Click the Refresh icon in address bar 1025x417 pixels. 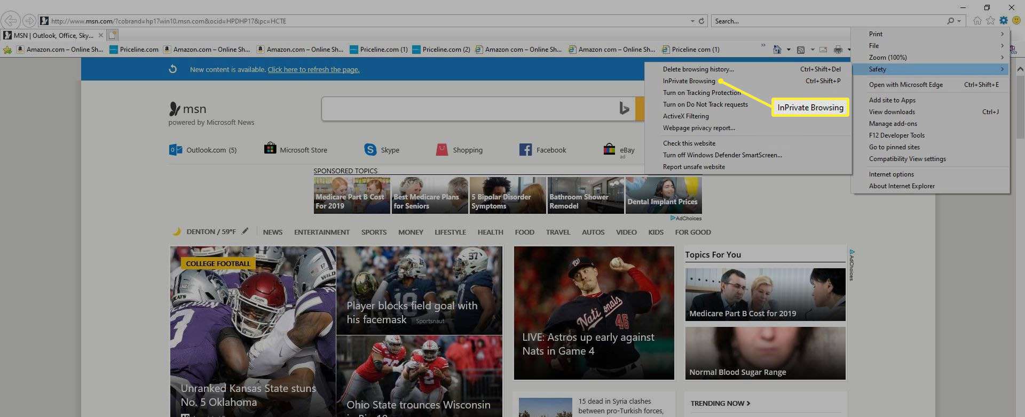tap(701, 21)
